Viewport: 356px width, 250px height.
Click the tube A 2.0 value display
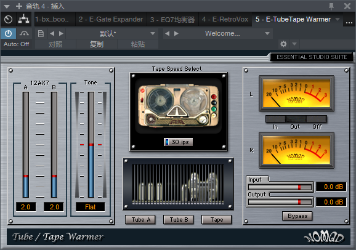coord(26,207)
